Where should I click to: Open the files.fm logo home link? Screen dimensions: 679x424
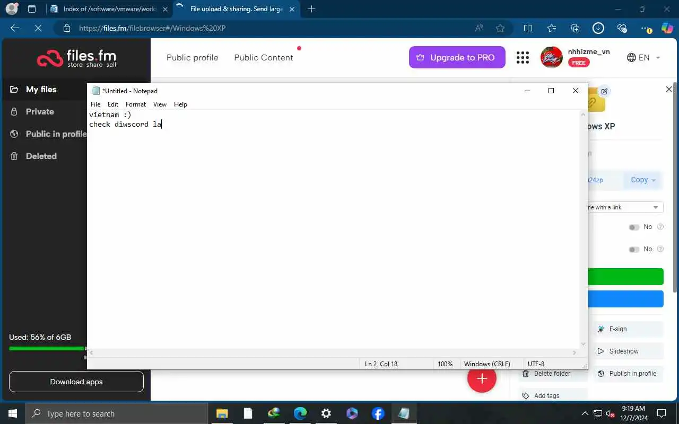point(76,58)
